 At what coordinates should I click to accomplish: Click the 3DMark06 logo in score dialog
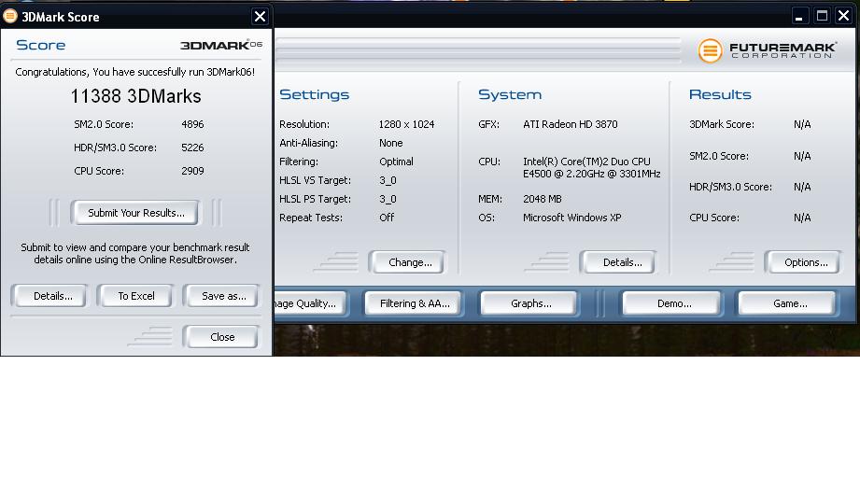pyautogui.click(x=221, y=45)
